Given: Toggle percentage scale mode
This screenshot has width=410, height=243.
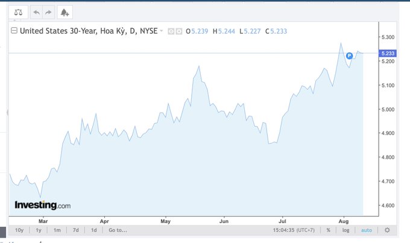Looking at the screenshot, I should point(328,230).
